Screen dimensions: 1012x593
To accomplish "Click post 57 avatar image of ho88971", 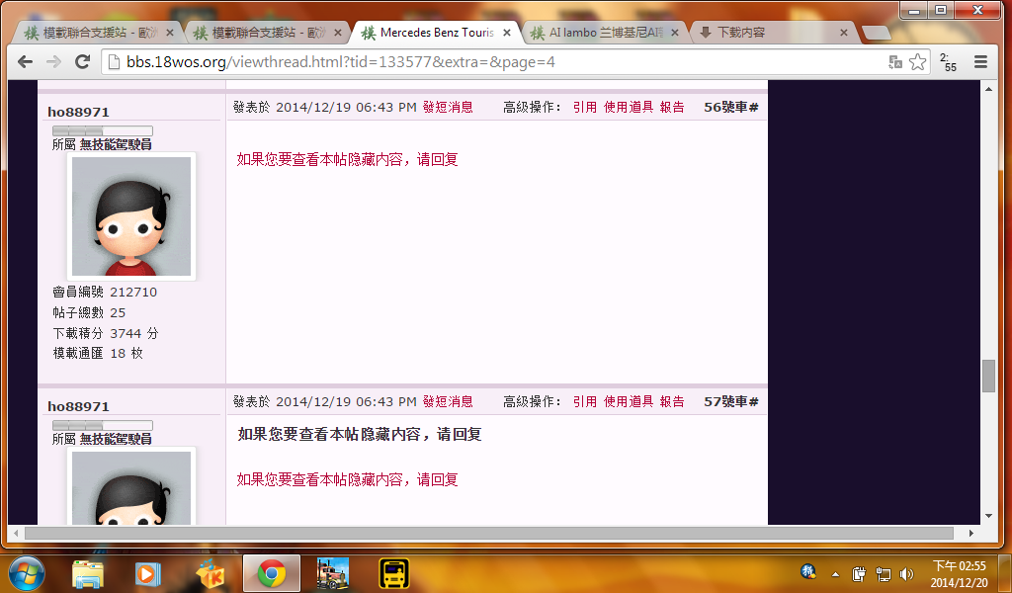I will click(x=131, y=486).
